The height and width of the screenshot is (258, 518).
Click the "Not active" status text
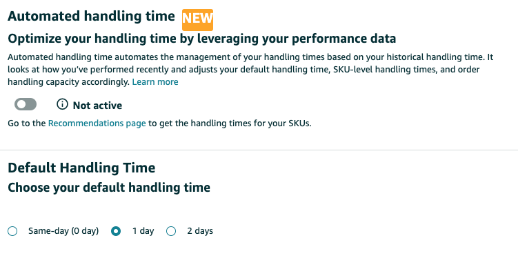pyautogui.click(x=97, y=106)
